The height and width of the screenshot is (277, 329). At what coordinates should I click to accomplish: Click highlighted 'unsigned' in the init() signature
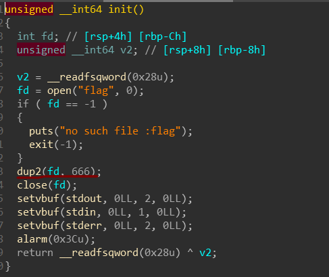click(x=29, y=9)
